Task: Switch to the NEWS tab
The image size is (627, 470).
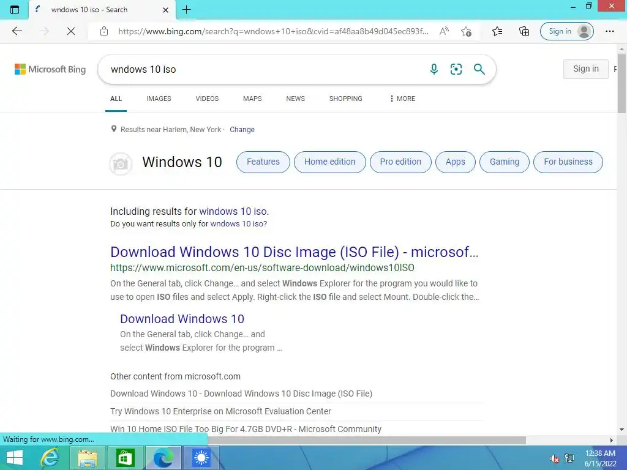Action: pyautogui.click(x=296, y=99)
